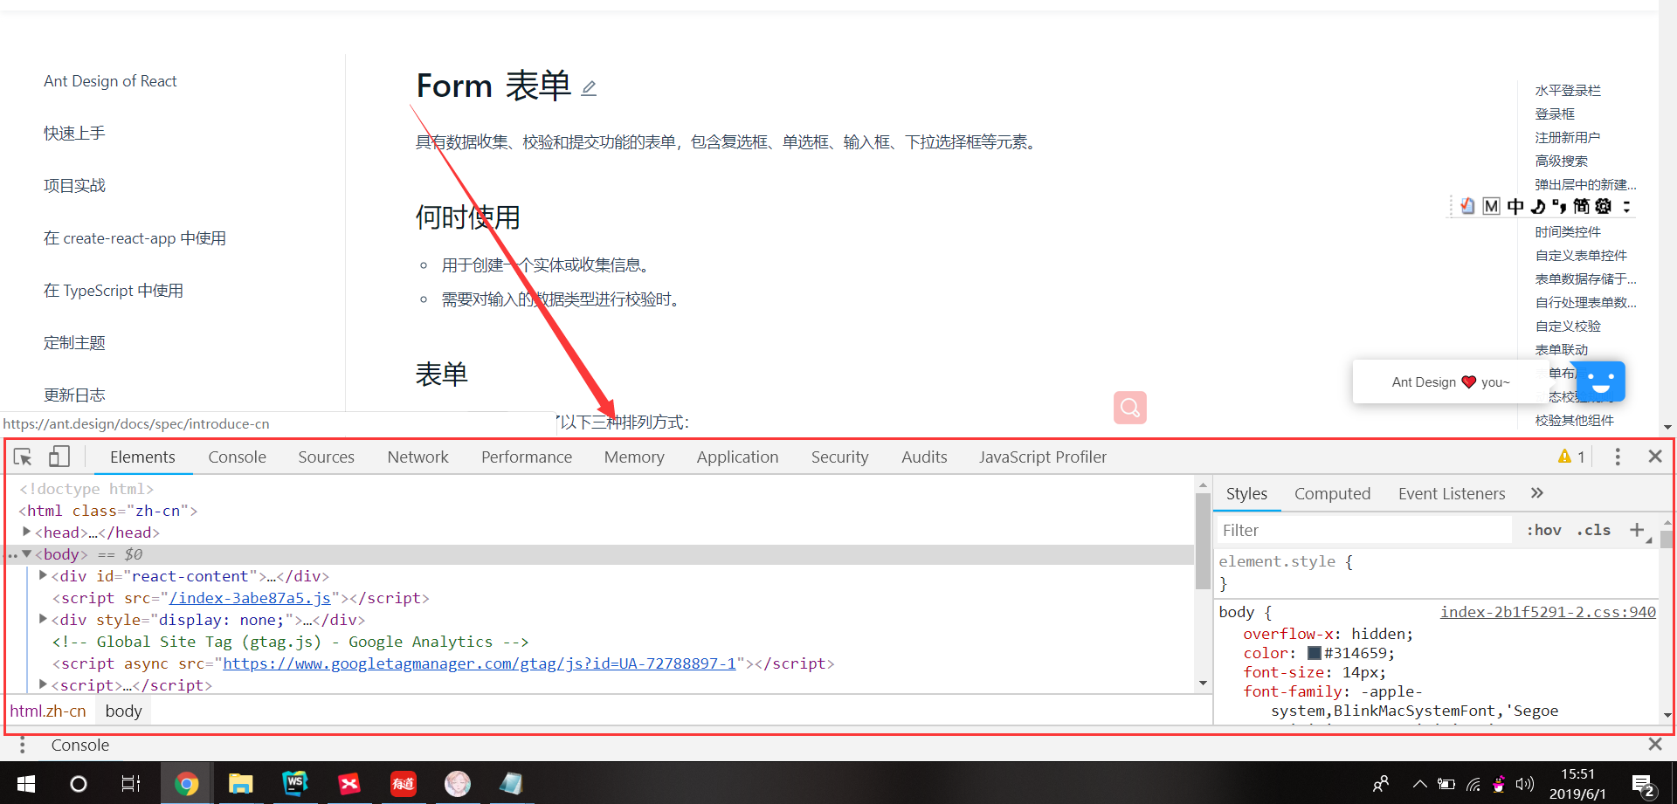Toggle IME Chinese mode 中 icon
This screenshot has height=804, width=1677.
pyautogui.click(x=1515, y=206)
